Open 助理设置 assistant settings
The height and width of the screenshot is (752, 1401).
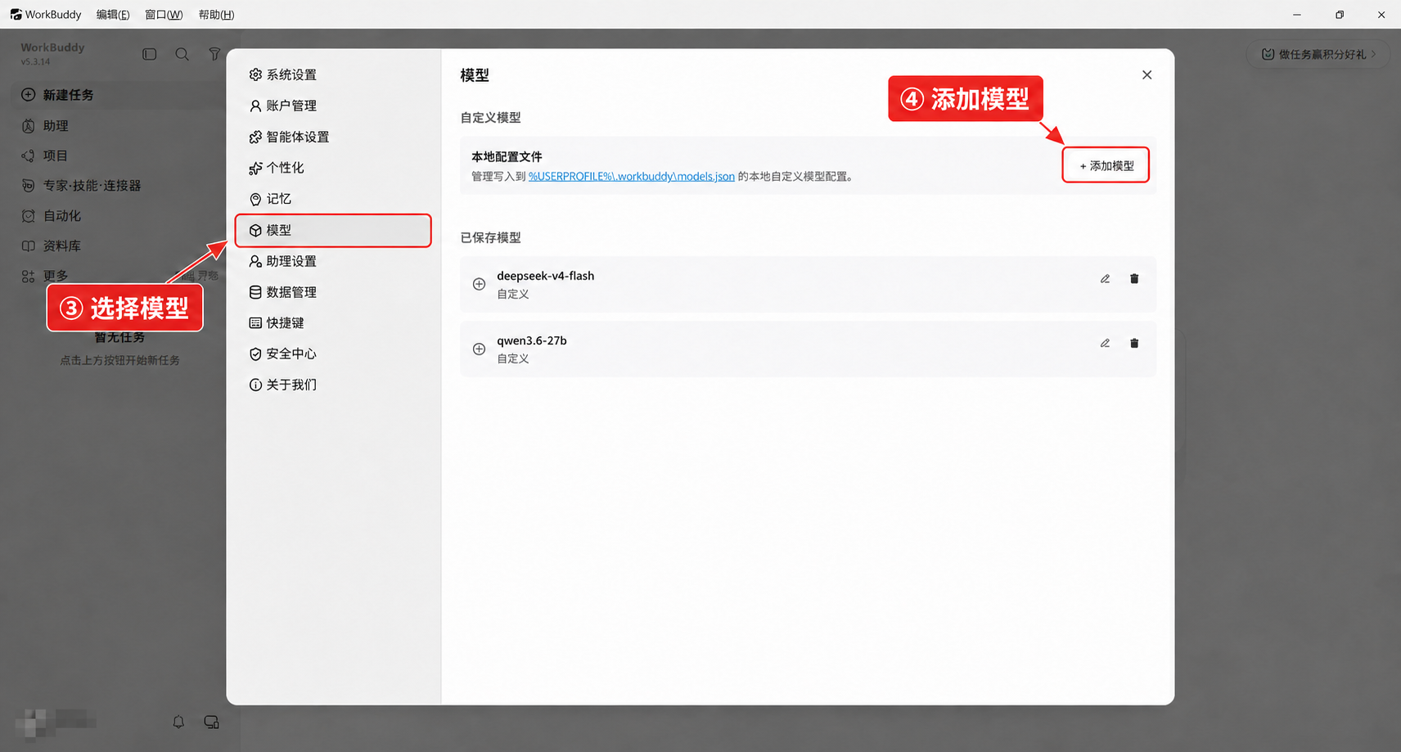332,261
